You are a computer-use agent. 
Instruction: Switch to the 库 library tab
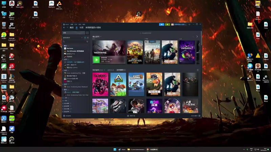(77, 28)
